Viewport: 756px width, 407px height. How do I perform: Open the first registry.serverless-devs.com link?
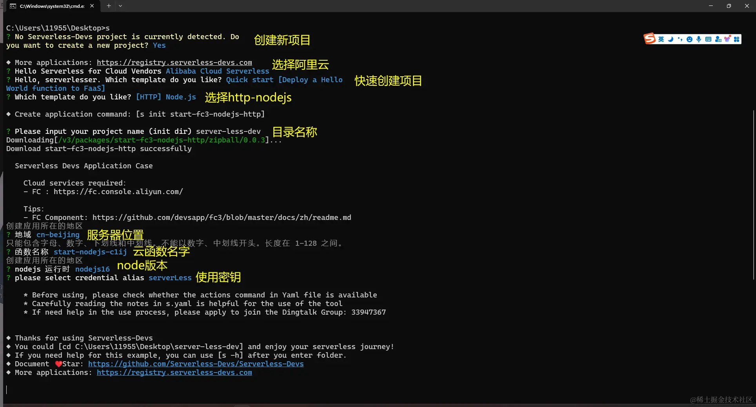coord(174,63)
